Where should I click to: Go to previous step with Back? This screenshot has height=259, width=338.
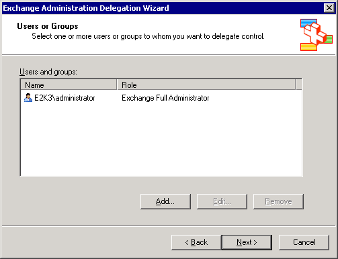tap(196, 242)
